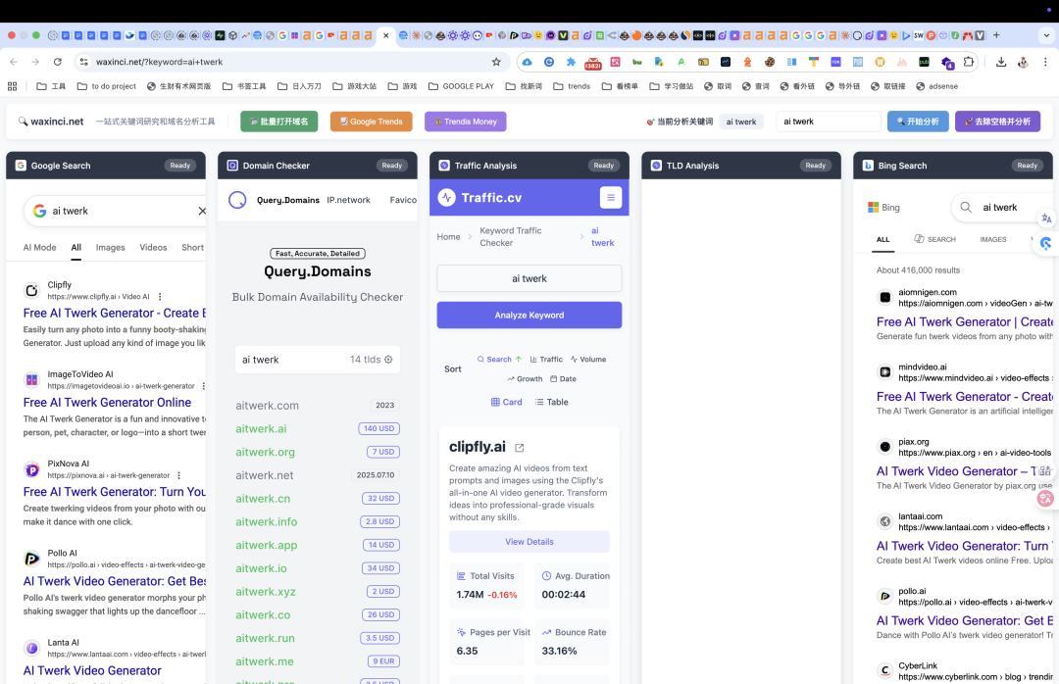
Task: Click 140 USD price for aitwerk.ai
Action: click(378, 429)
